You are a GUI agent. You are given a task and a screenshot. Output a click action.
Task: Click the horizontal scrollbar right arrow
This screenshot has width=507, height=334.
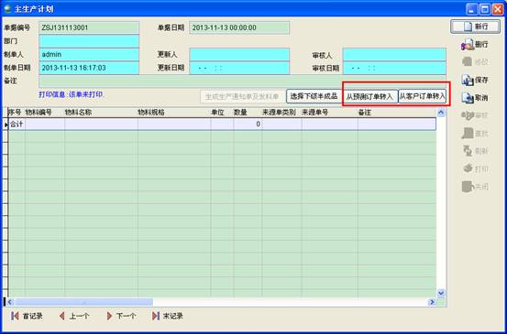432,302
